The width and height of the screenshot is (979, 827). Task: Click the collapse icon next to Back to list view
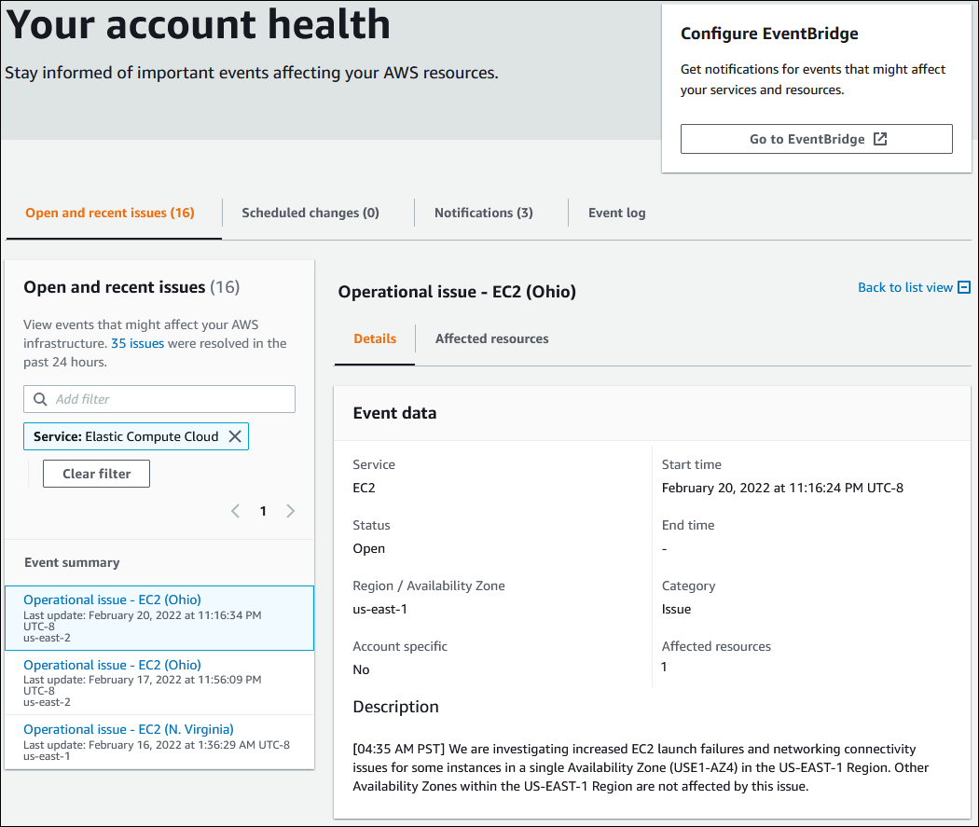tap(963, 287)
